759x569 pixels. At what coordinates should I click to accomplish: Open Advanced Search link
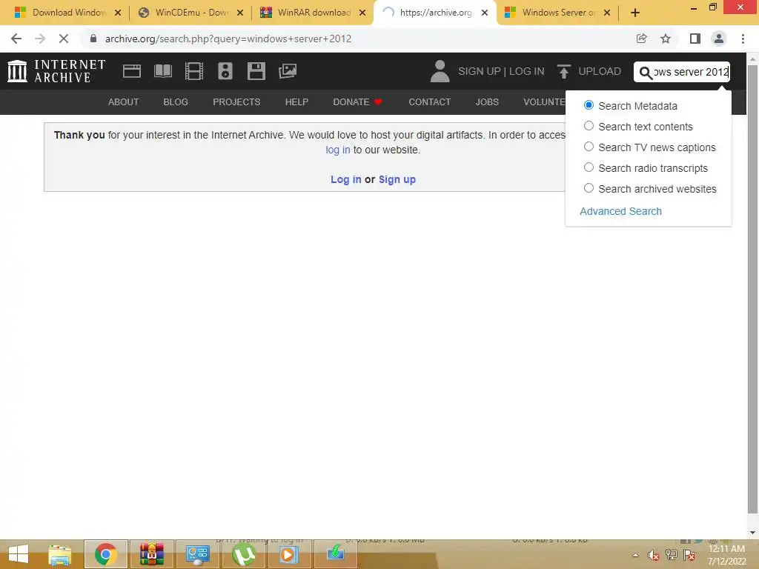pos(620,211)
